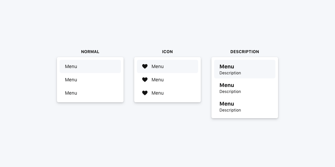Click the Description subtext of the last item

(x=230, y=110)
